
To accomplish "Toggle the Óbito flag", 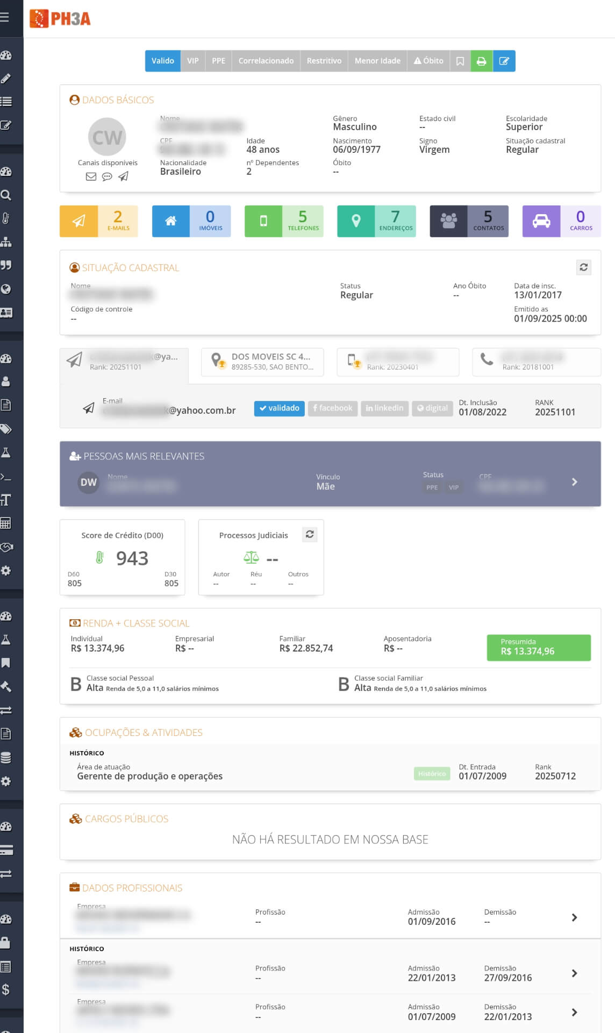I will 428,61.
